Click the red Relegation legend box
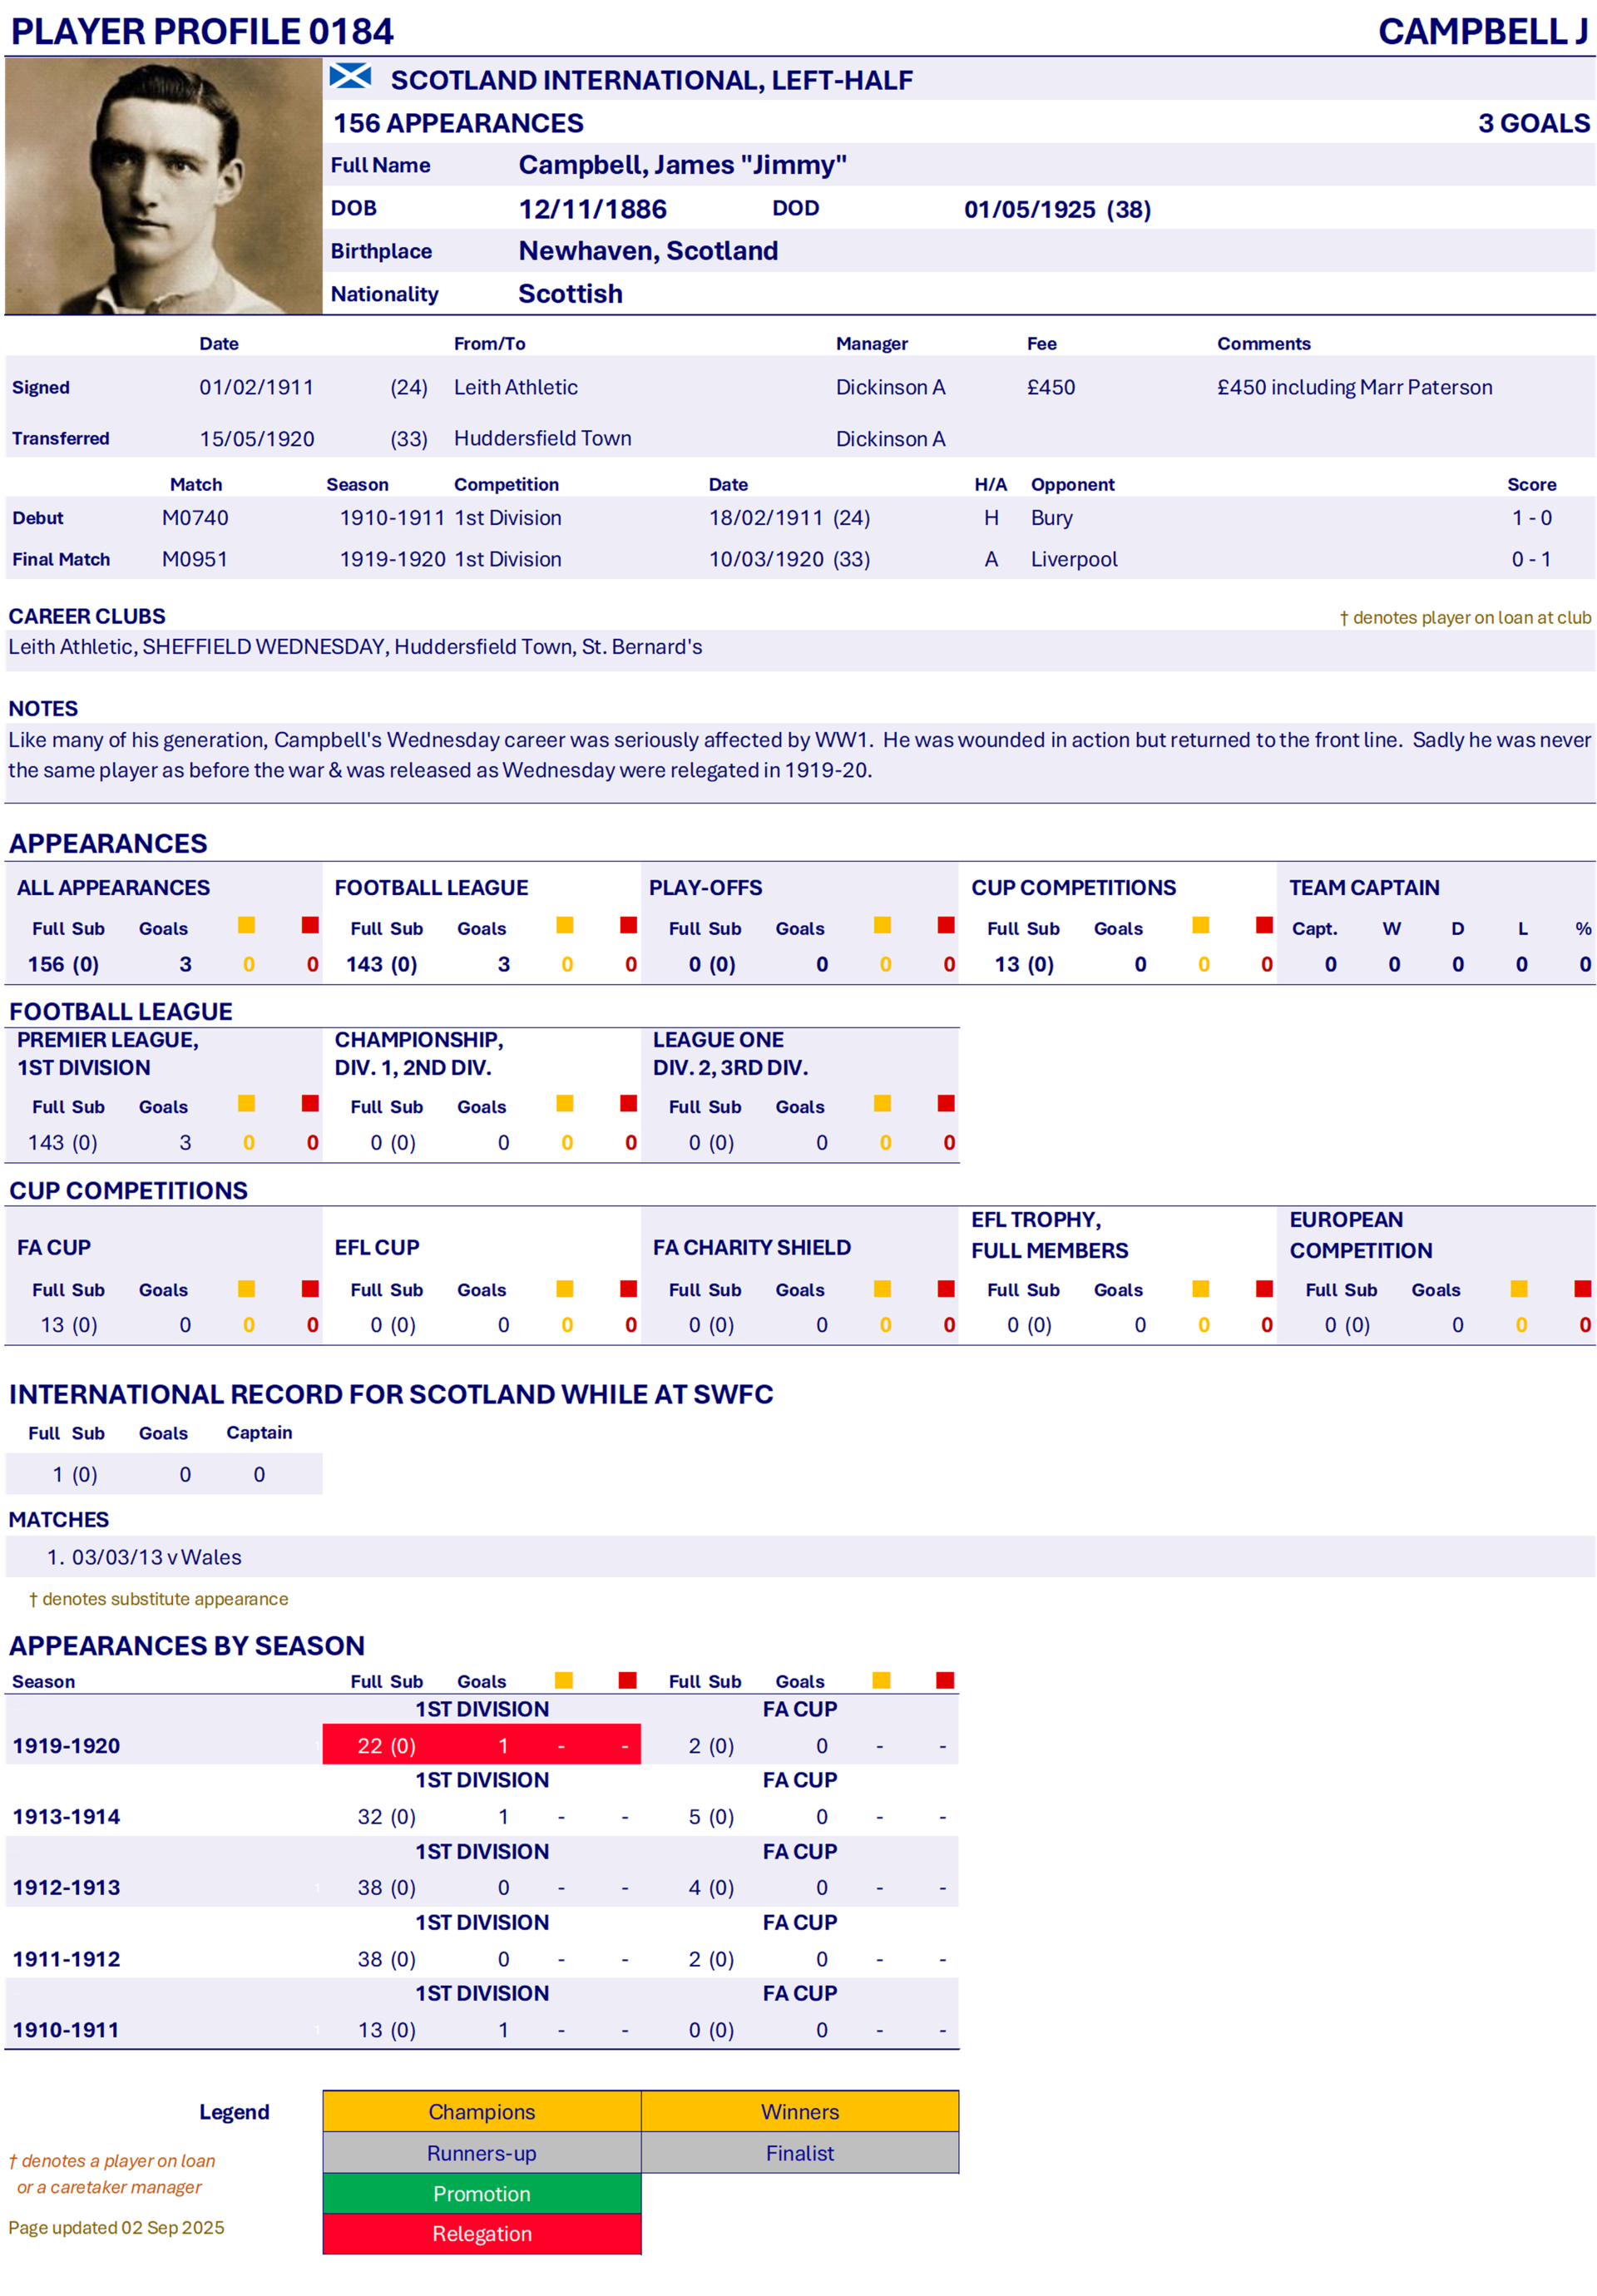The image size is (1597, 2296). 481,2233
